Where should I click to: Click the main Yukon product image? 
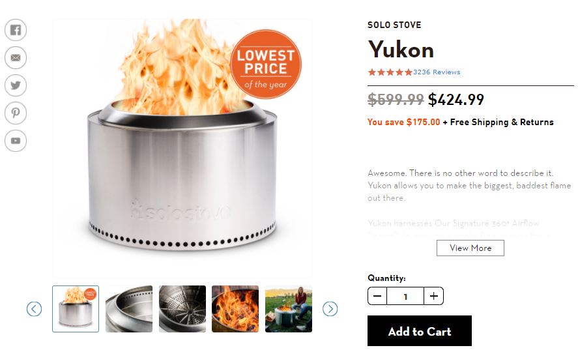pyautogui.click(x=182, y=148)
